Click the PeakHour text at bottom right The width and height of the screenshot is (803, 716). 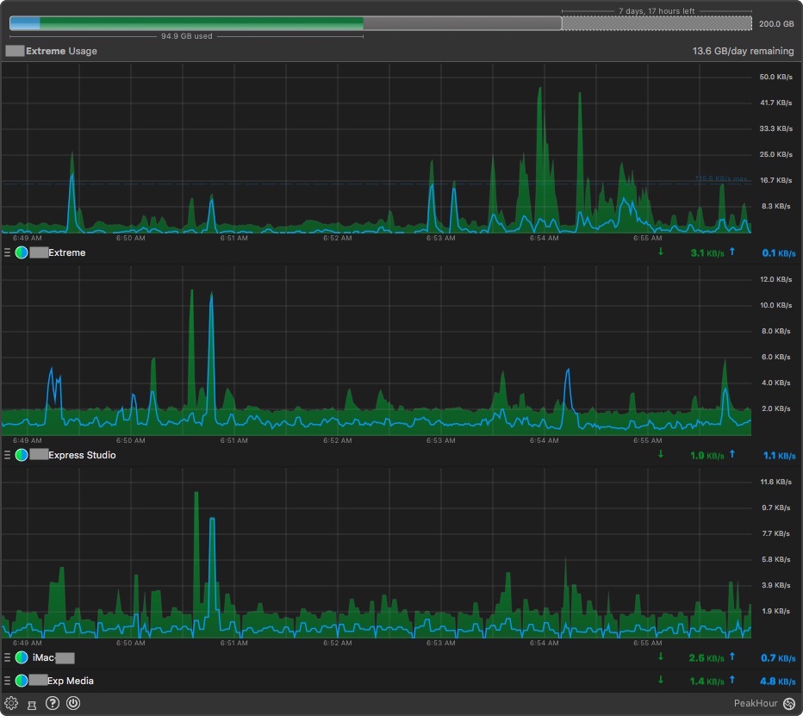[x=756, y=704]
